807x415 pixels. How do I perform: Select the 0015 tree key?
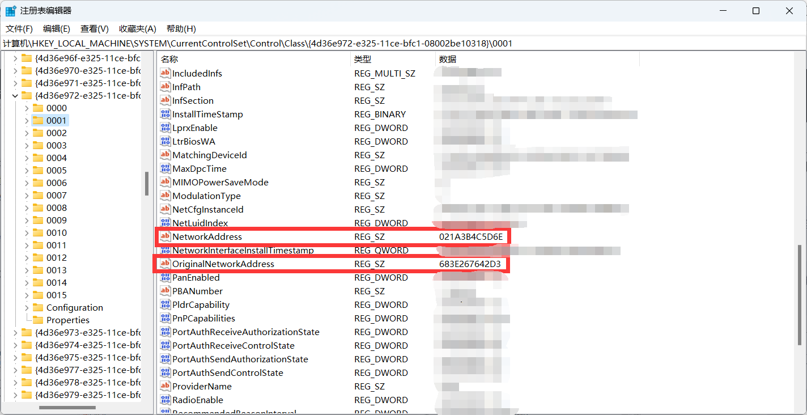pos(57,295)
